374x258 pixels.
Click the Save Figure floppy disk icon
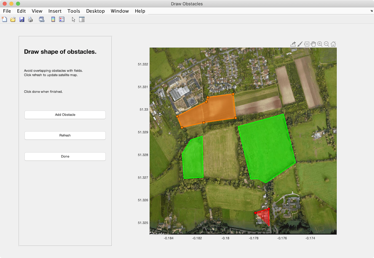tap(22, 20)
